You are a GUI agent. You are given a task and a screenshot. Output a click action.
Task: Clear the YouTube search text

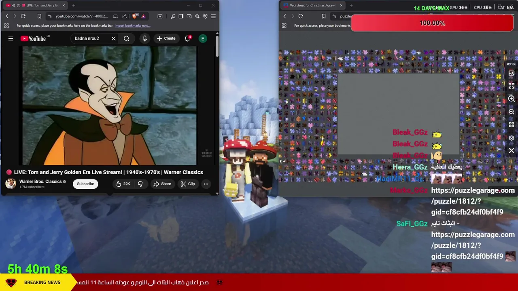(114, 38)
